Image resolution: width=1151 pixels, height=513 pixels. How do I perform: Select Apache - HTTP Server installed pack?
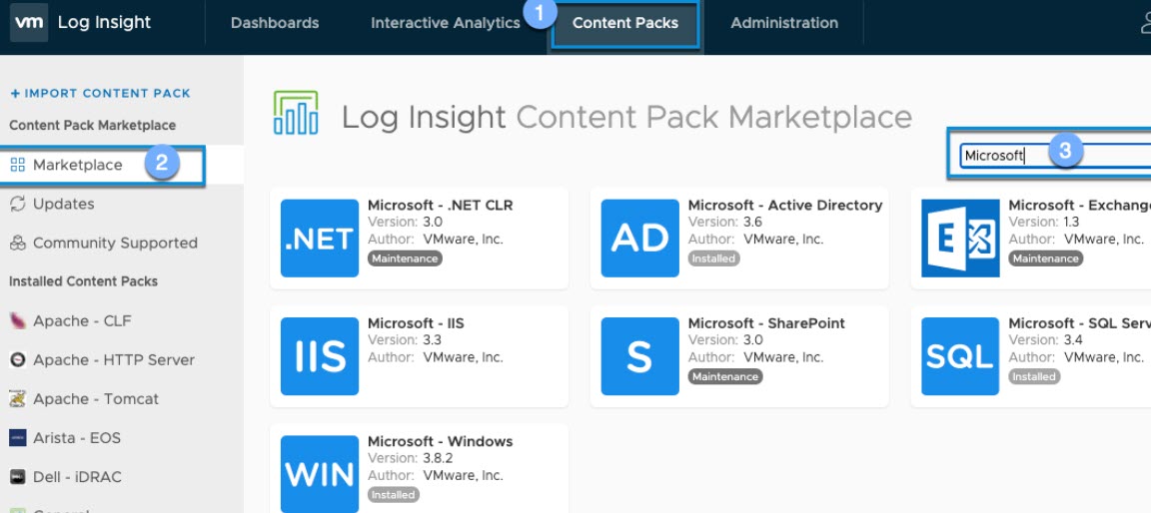click(113, 359)
